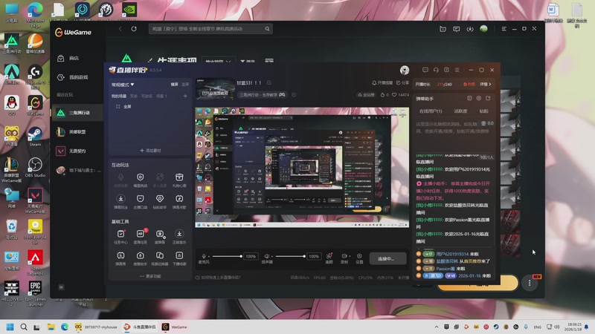Select 英雄联盟 in the WeGame game list

click(77, 132)
